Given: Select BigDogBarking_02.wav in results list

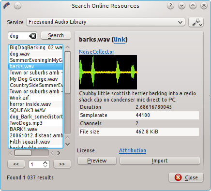Looking at the screenshot, I should [x=36, y=47].
